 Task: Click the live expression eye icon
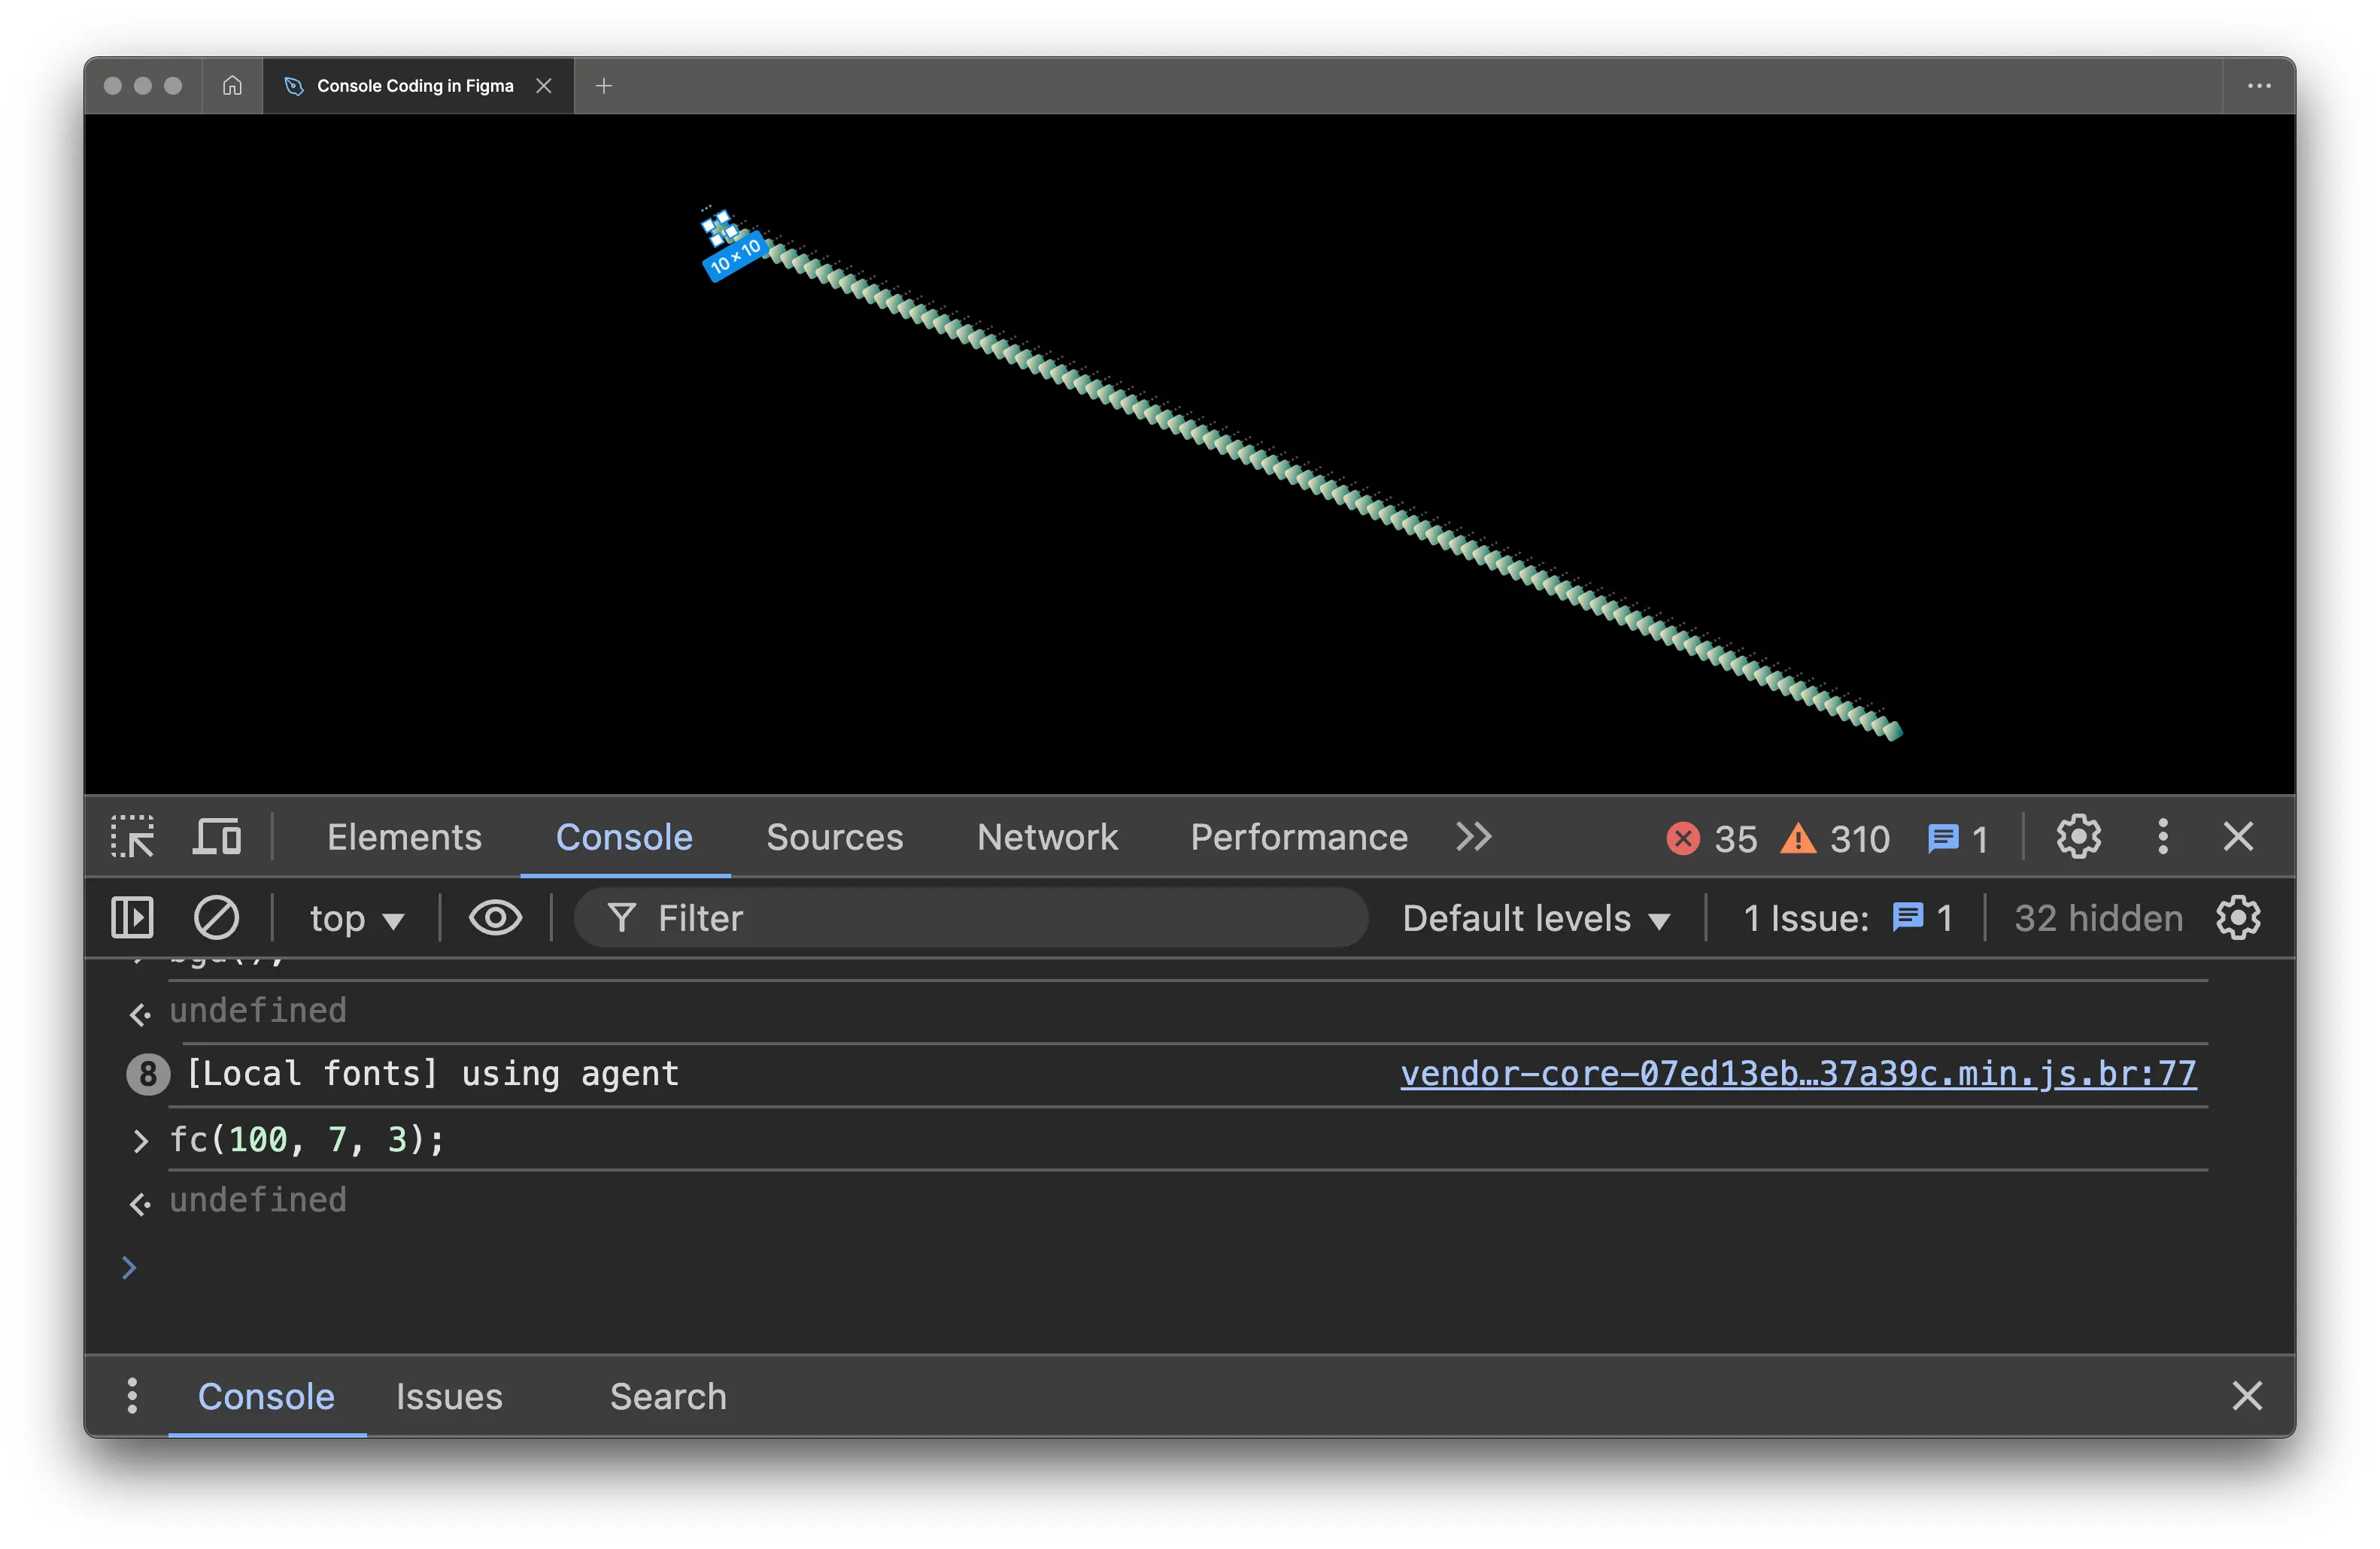coord(495,918)
